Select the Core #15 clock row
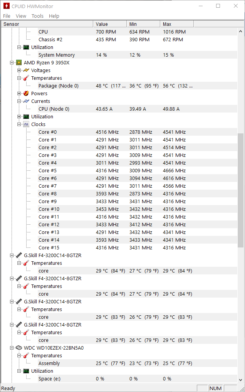 tap(138, 247)
